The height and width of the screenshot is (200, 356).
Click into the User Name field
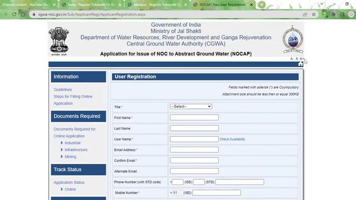194,139
